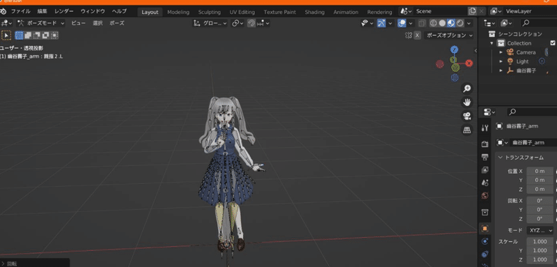557x267 pixels.
Task: Switch perspective/orthographic grid icon
Action: (x=466, y=130)
